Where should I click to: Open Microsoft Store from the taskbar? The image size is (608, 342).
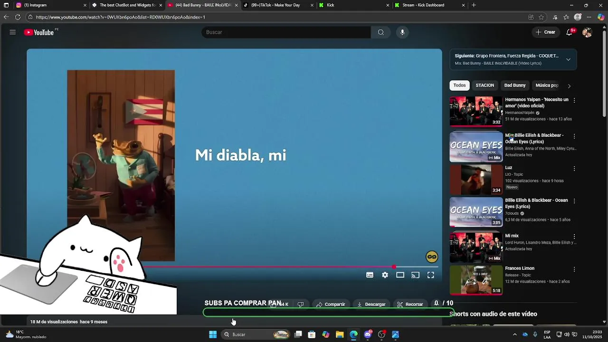click(x=312, y=334)
